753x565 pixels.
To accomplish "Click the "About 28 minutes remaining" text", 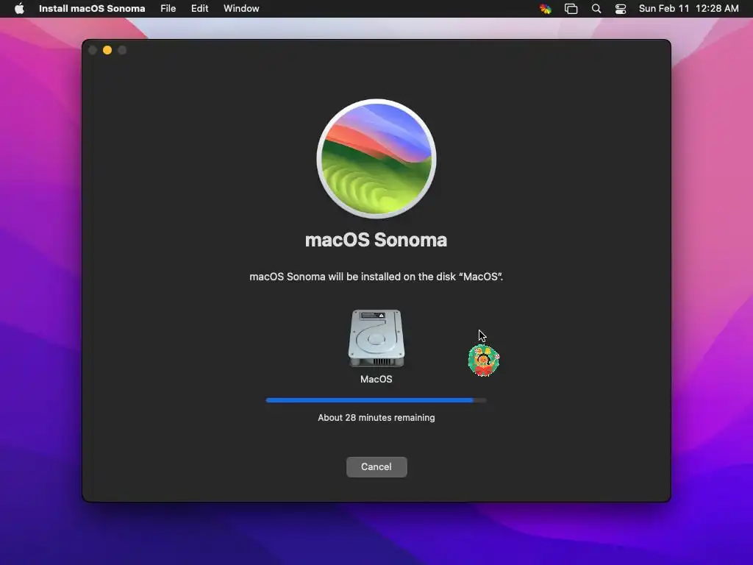I will (x=376, y=418).
